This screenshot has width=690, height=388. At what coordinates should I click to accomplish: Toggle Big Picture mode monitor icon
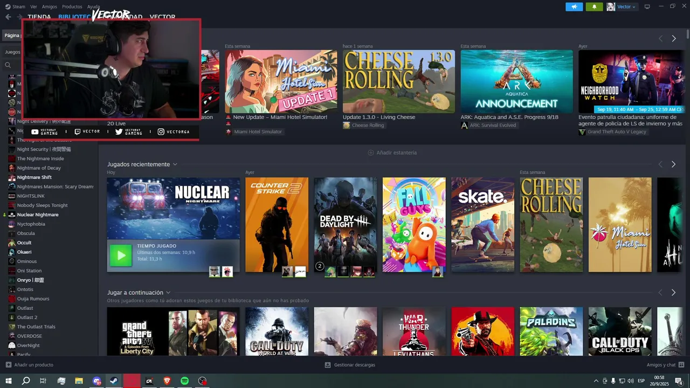(x=647, y=6)
